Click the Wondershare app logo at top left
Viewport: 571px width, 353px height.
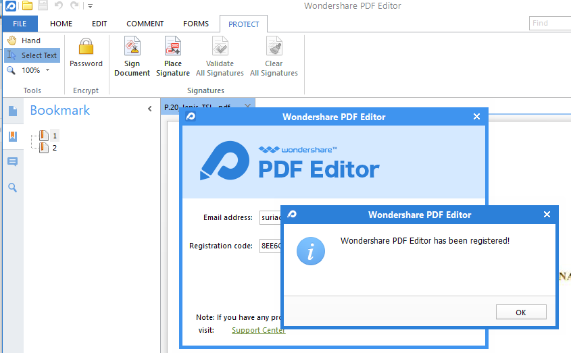11,5
